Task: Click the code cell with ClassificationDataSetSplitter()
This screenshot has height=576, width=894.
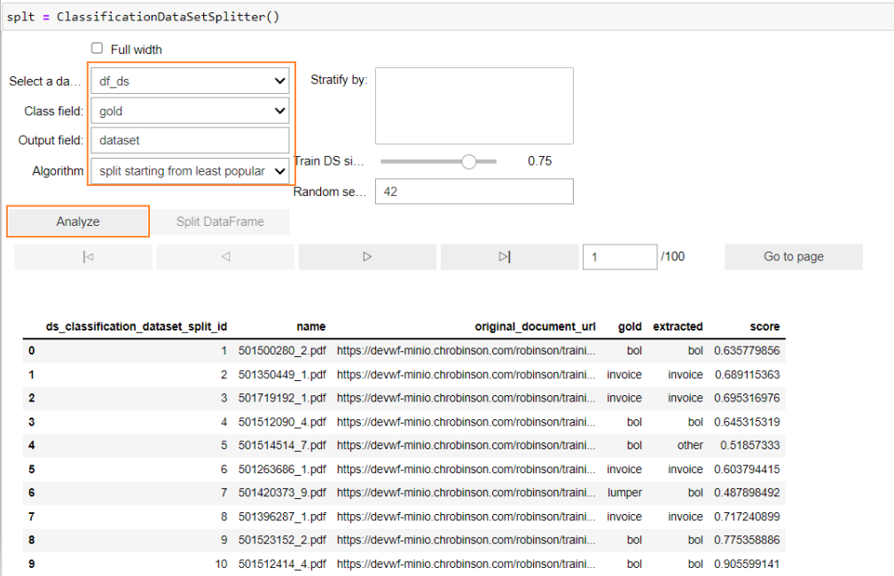Action: point(448,17)
